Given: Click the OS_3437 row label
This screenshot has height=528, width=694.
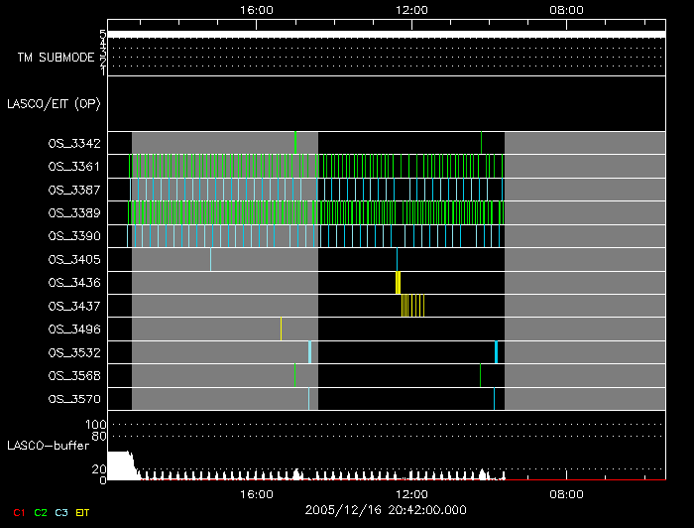Looking at the screenshot, I should pyautogui.click(x=74, y=306).
